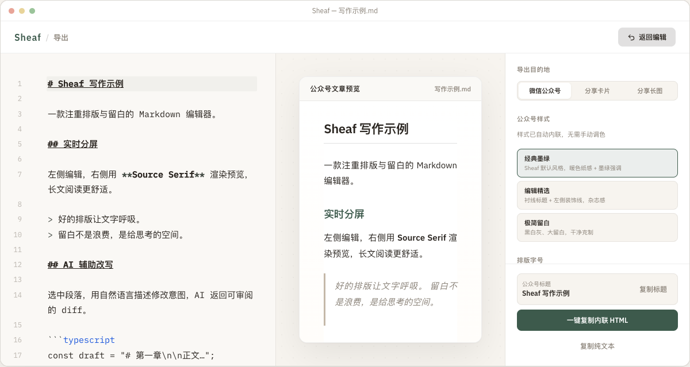Click editor line '```typescript'
The width and height of the screenshot is (690, 367).
point(81,340)
